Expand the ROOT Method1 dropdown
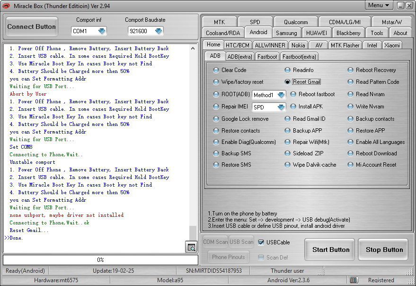 click(x=269, y=95)
